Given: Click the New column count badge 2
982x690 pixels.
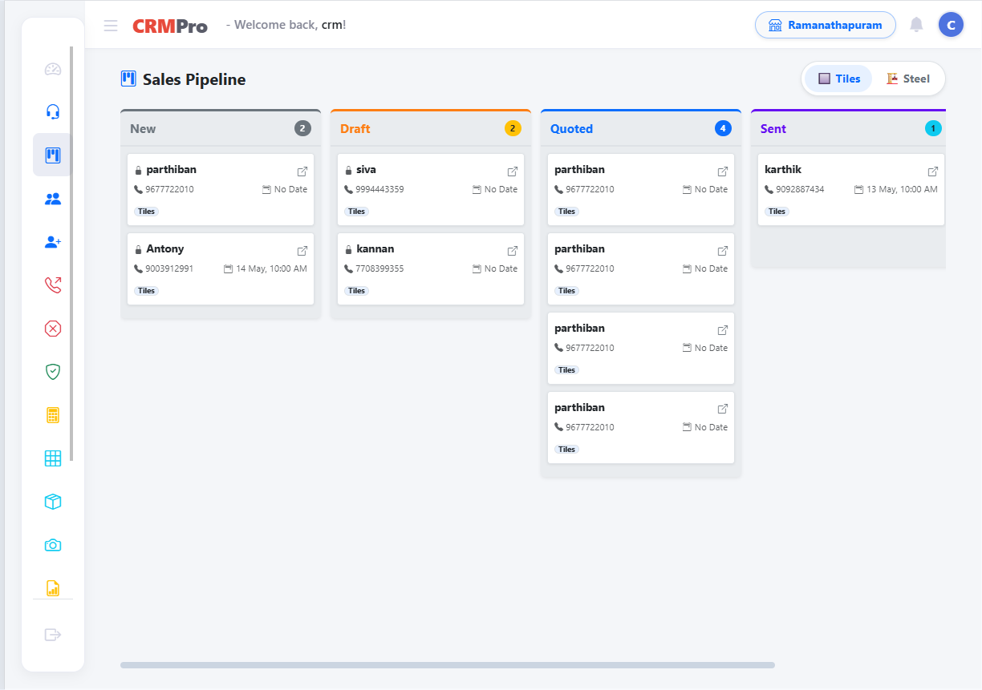Looking at the screenshot, I should 302,128.
